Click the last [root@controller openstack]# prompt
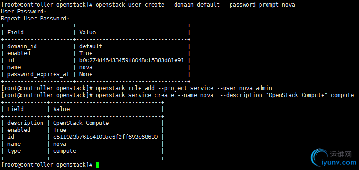The height and width of the screenshot is (170, 359). [47, 165]
